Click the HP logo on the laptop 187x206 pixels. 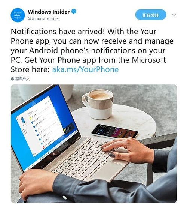55,154
